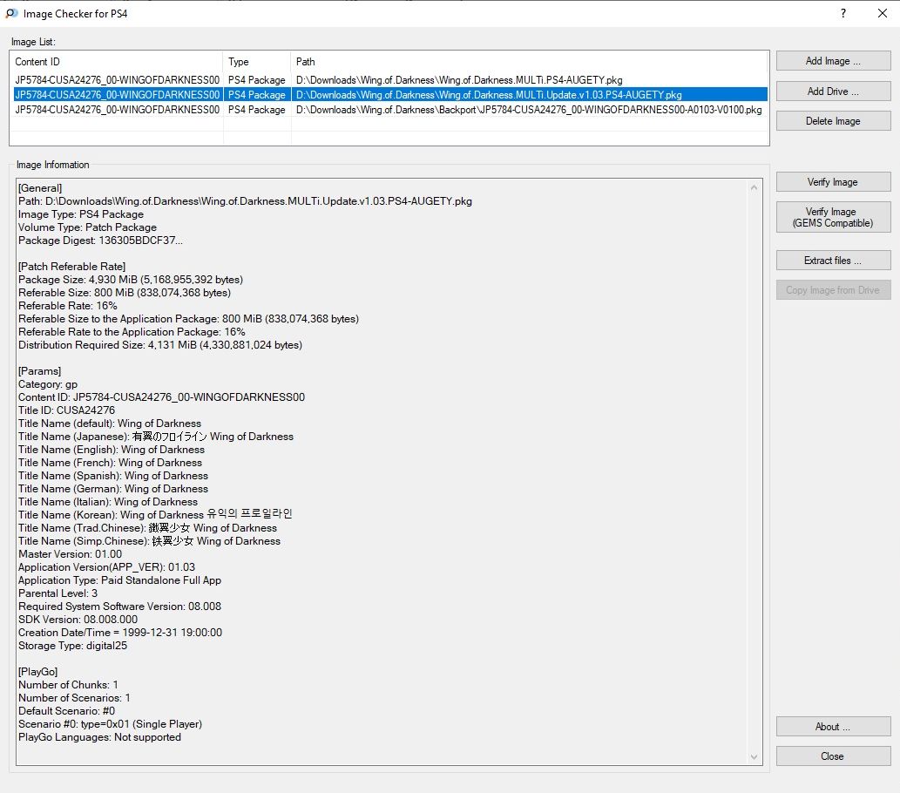Screen dimensions: 900x793
Task: Click the Title Name (Trad.Chinese) line
Action: coord(147,528)
